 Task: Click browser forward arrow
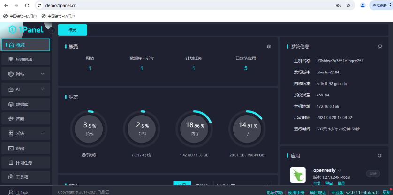coord(16,6)
